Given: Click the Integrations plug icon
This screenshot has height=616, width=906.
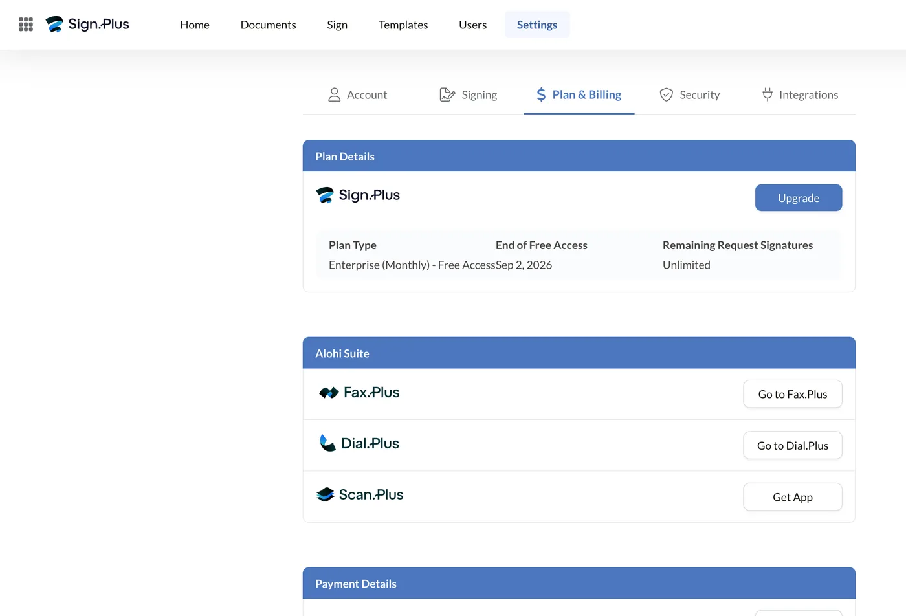Looking at the screenshot, I should click(768, 94).
